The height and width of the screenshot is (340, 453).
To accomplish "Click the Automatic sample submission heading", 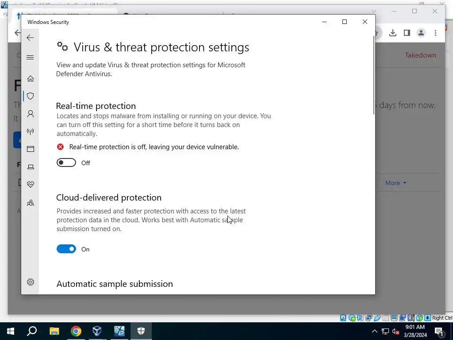I will 115,284.
